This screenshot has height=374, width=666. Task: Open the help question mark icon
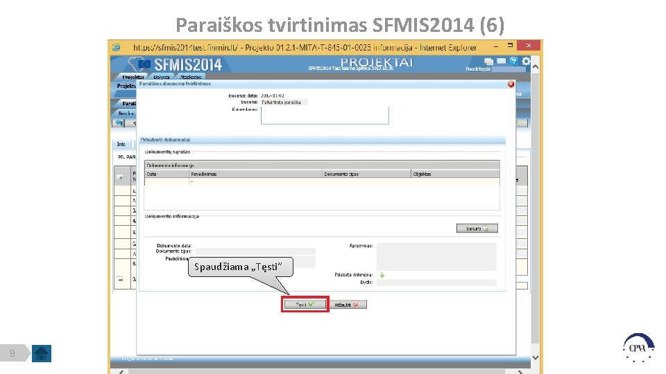coord(513,62)
